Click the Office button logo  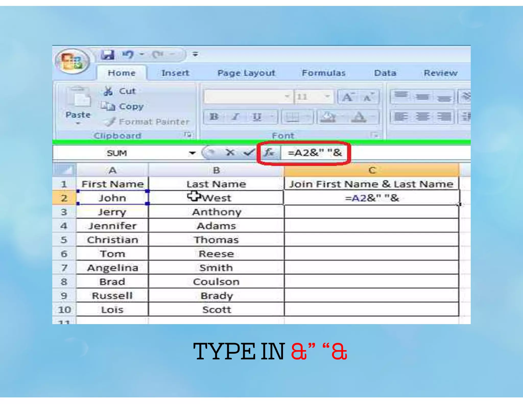[72, 61]
